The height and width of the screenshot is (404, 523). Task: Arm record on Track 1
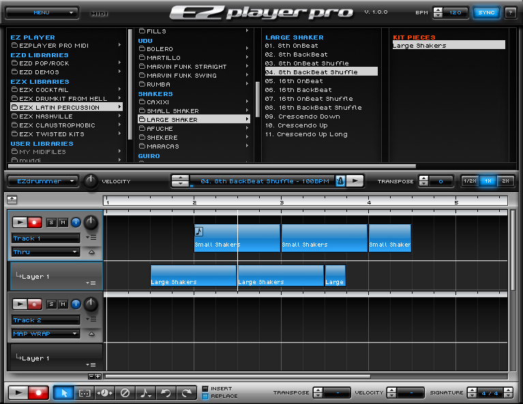point(34,222)
